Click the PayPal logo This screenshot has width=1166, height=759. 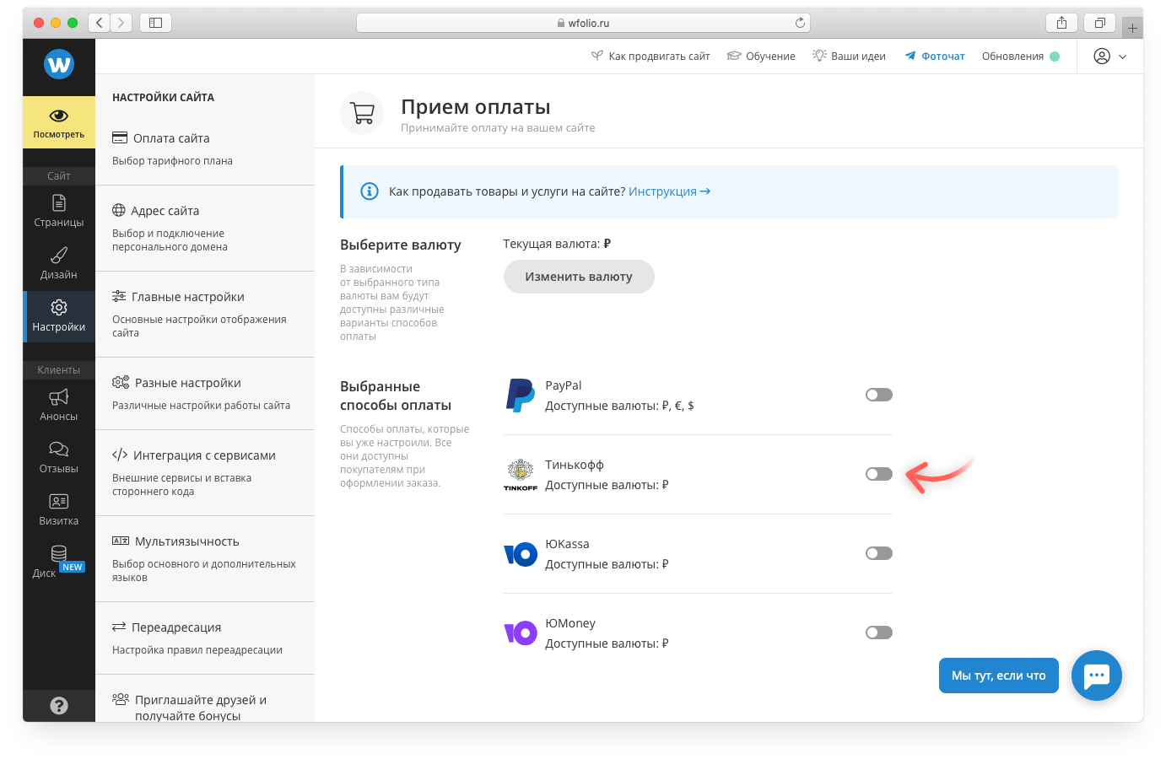tap(520, 396)
